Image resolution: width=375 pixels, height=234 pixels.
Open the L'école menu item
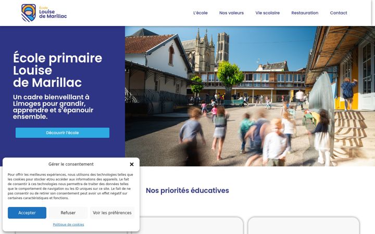(201, 13)
